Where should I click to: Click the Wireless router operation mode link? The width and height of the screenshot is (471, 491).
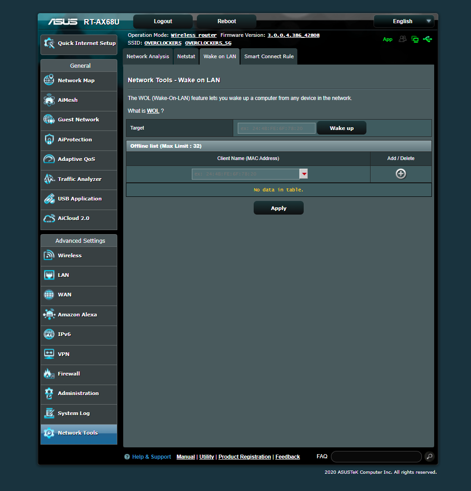point(194,35)
